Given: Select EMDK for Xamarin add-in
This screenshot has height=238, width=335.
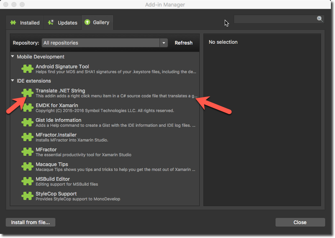Looking at the screenshot, I should click(105, 108).
